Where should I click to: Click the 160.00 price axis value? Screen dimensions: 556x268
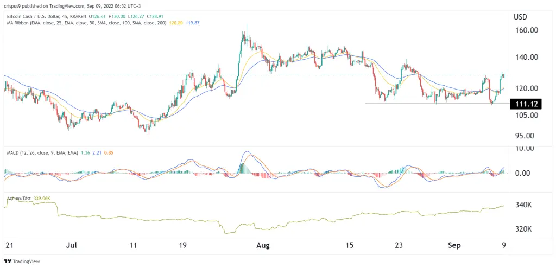(526, 30)
